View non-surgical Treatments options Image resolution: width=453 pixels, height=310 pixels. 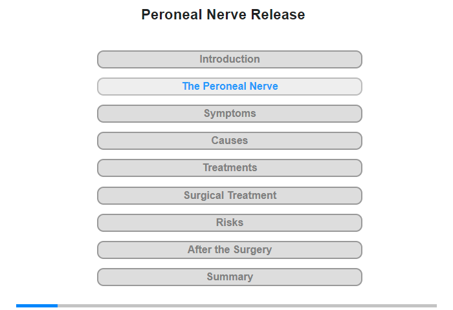tap(229, 168)
